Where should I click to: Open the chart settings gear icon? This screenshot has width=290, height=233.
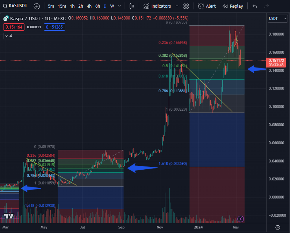click(278, 227)
